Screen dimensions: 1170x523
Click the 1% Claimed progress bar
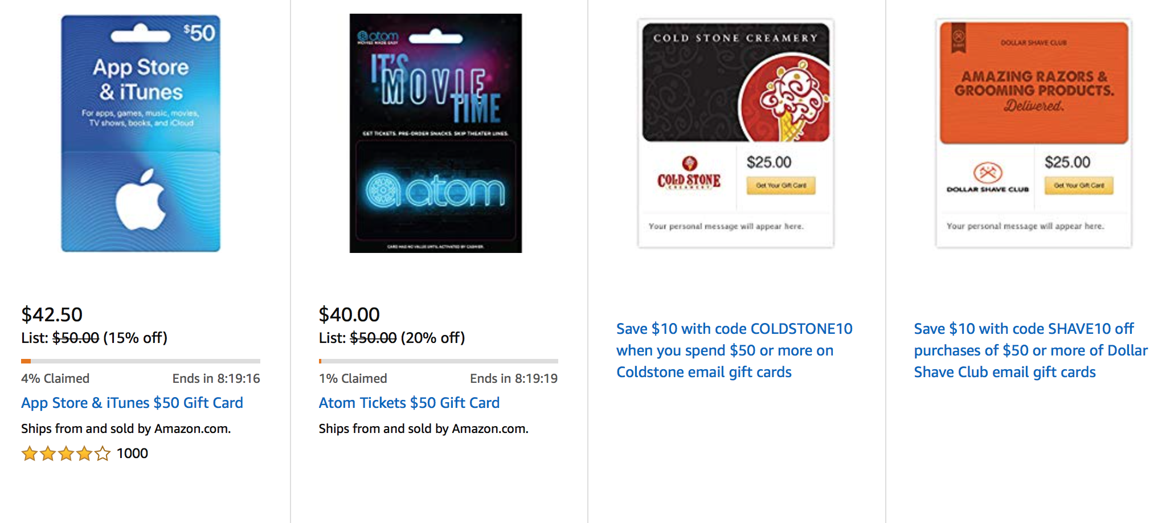[438, 361]
